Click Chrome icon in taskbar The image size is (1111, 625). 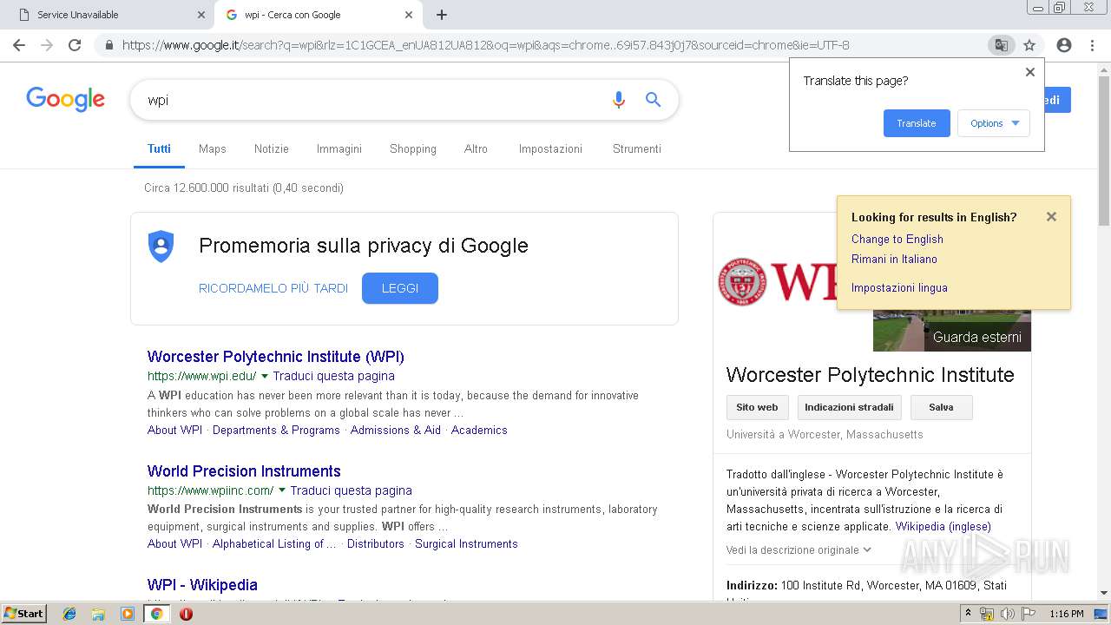(156, 614)
